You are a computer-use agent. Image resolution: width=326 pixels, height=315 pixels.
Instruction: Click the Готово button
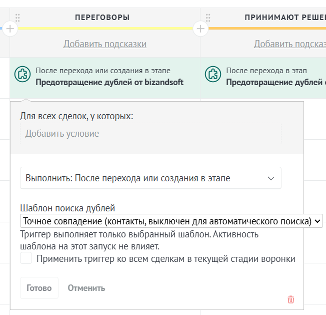pos(39,288)
